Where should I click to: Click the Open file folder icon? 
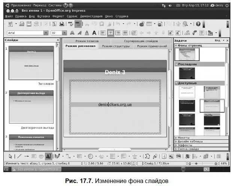pos(22,24)
